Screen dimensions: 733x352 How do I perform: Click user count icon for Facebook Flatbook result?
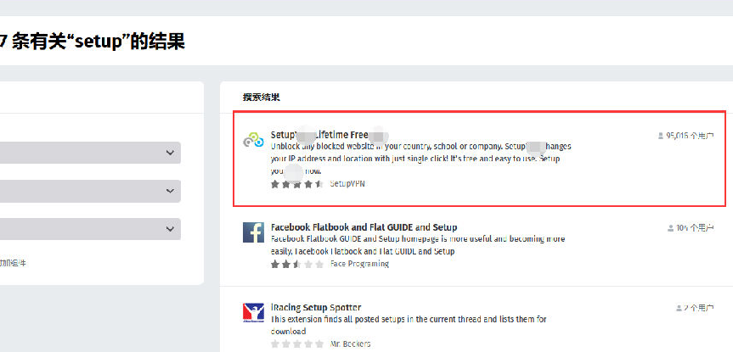point(670,228)
